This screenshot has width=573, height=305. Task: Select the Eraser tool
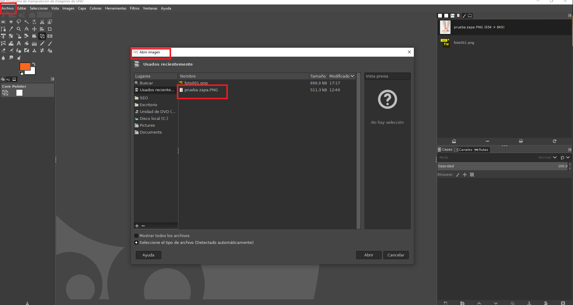(x=3, y=51)
